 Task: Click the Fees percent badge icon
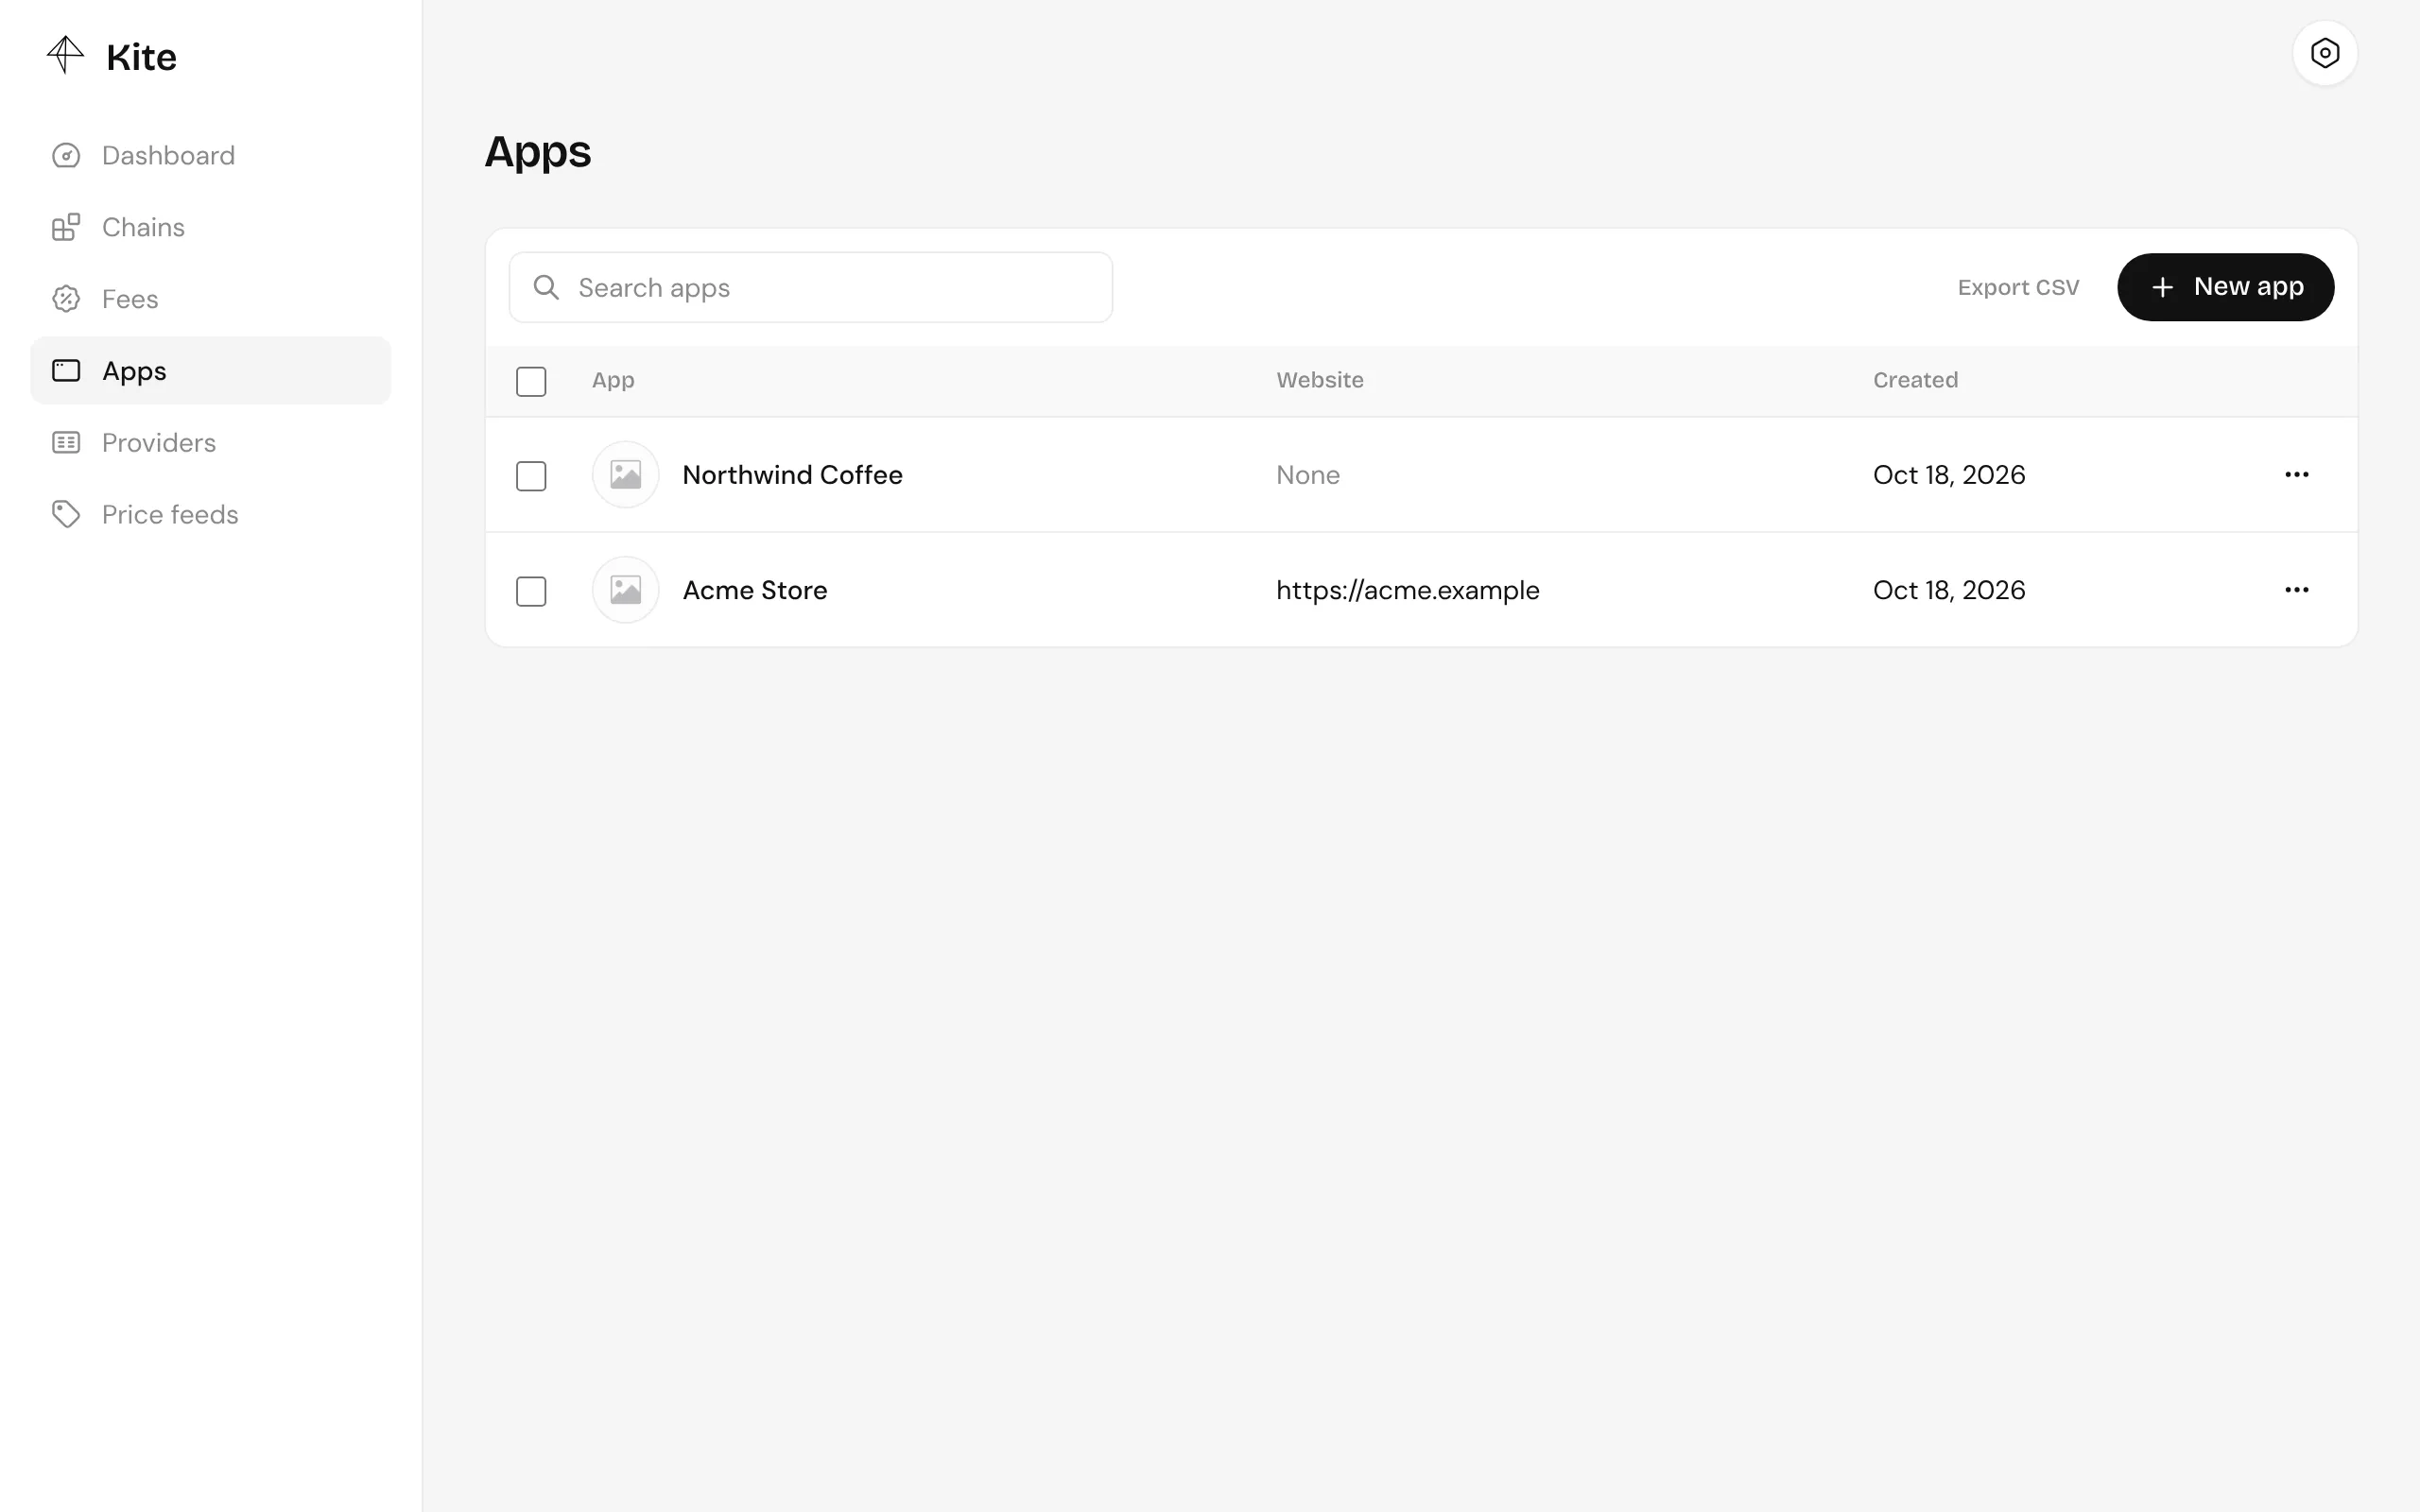pos(66,299)
